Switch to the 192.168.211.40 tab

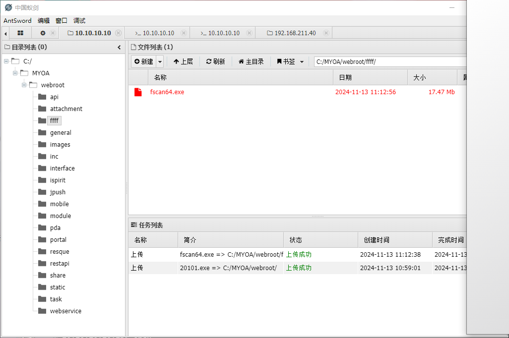(x=295, y=33)
